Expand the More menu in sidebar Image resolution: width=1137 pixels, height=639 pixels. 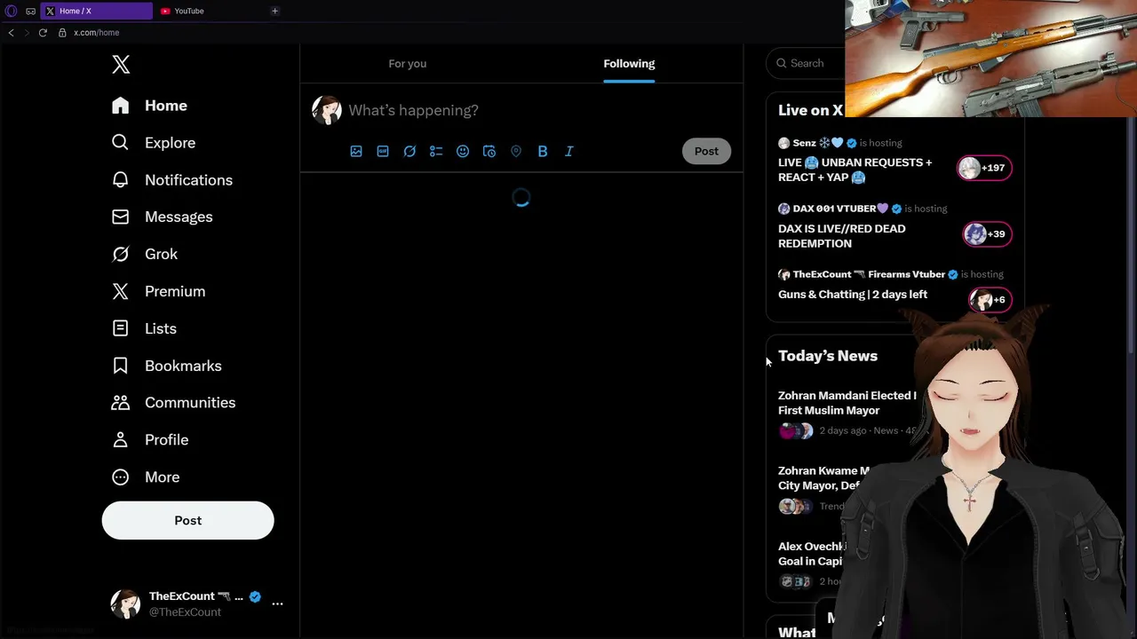pyautogui.click(x=146, y=477)
